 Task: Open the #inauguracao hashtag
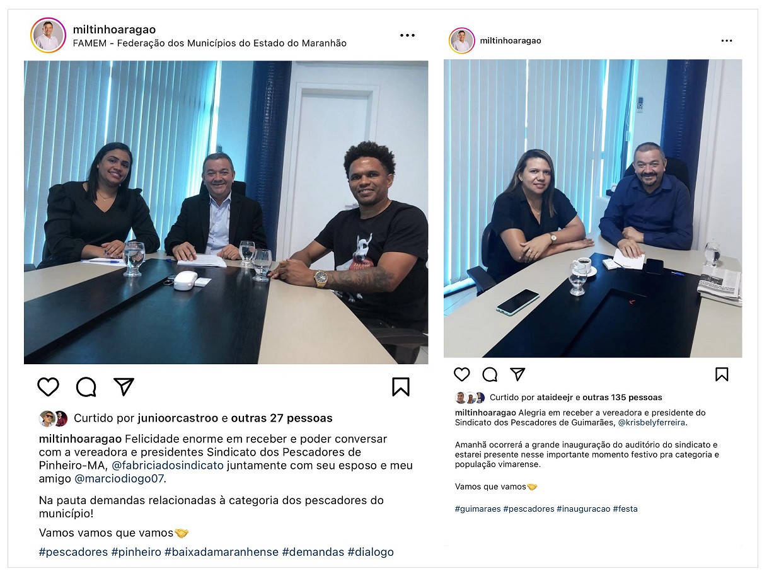(x=584, y=509)
